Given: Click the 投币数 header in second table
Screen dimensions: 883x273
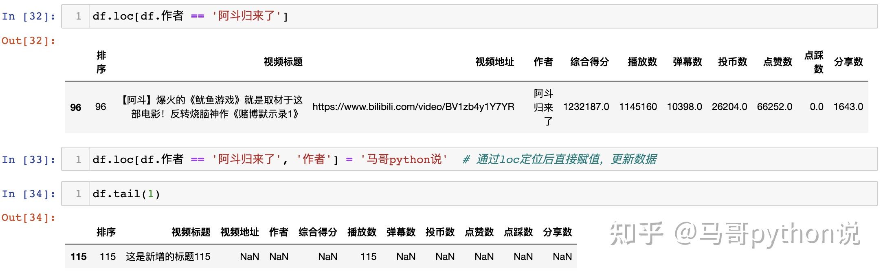Looking at the screenshot, I should coord(440,232).
